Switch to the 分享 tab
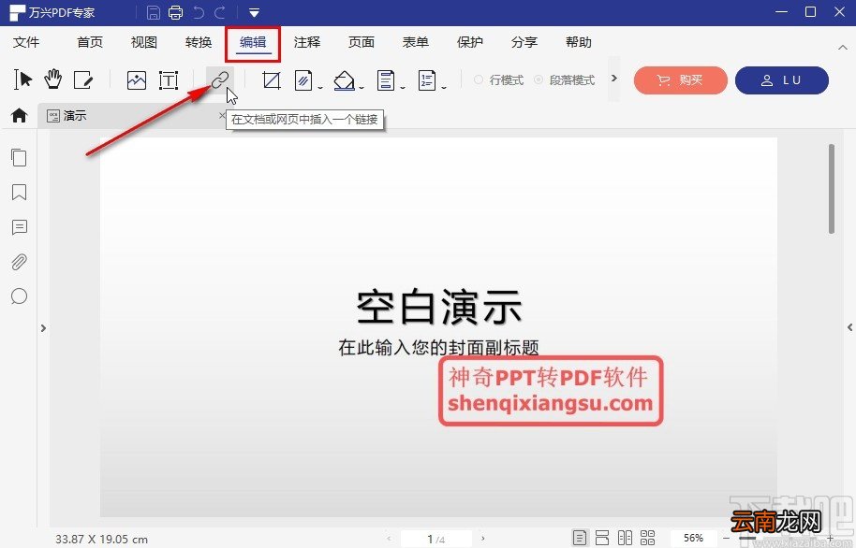Screen dimensions: 856x548 point(524,42)
